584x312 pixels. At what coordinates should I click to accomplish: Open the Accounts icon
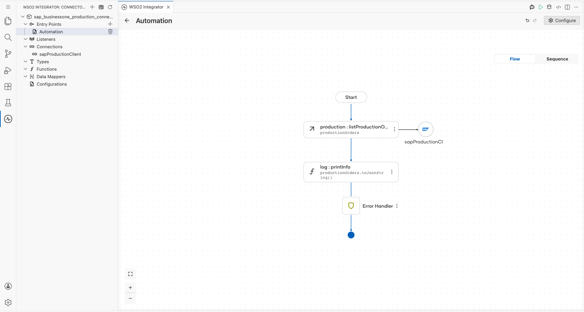[8, 286]
